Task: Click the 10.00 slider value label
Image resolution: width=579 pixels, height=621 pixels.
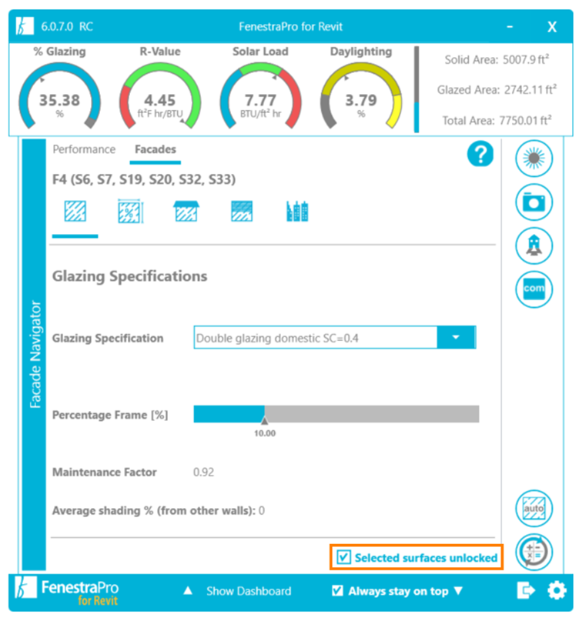Action: coord(265,433)
